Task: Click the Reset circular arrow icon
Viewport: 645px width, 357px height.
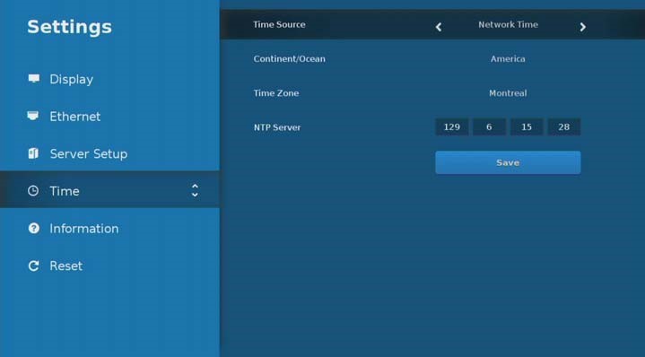Action: click(x=34, y=266)
